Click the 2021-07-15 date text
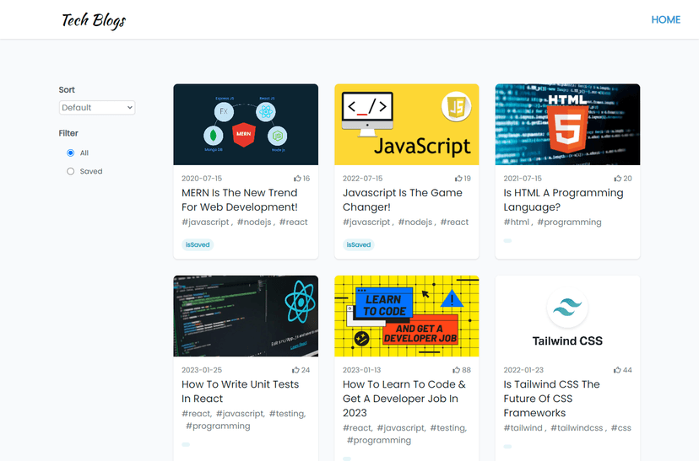The image size is (699, 461). pos(523,179)
